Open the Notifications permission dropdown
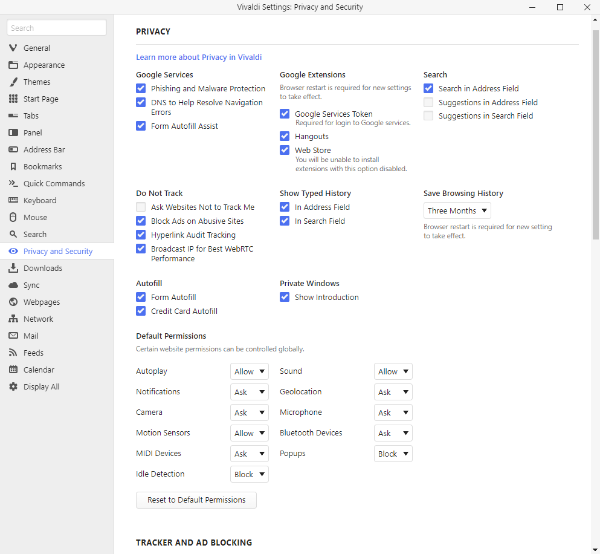 pyautogui.click(x=250, y=392)
